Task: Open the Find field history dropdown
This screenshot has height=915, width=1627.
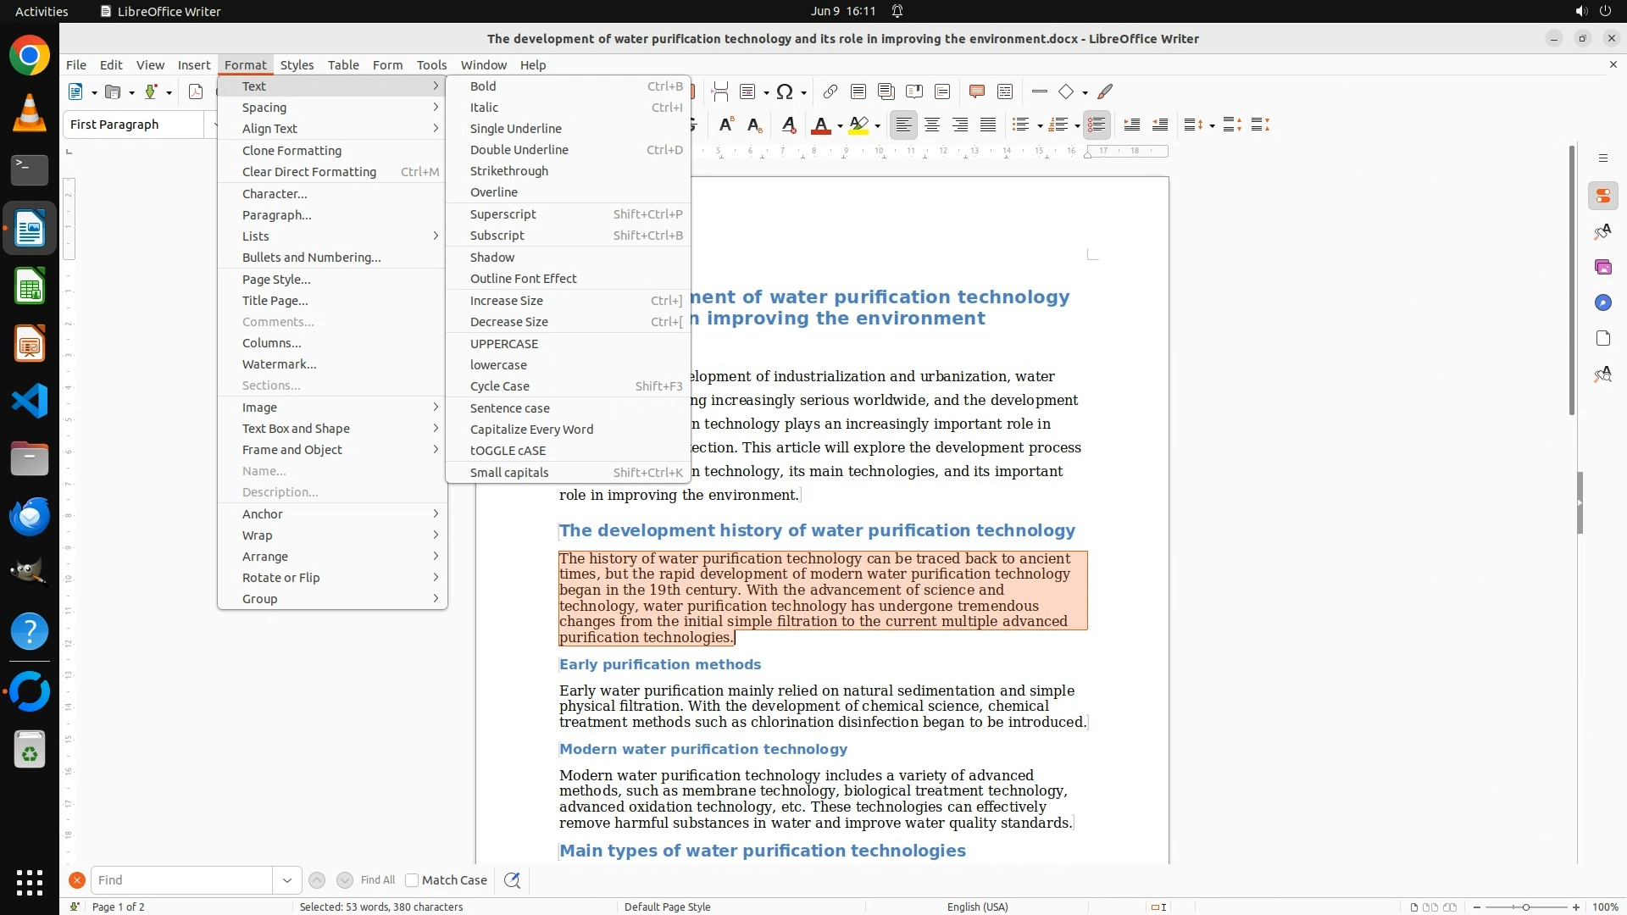Action: (286, 880)
